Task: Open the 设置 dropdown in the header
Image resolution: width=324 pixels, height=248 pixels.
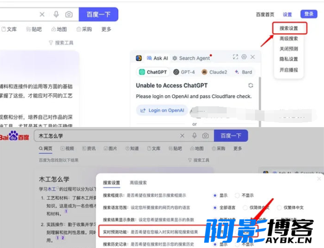Action: click(287, 15)
